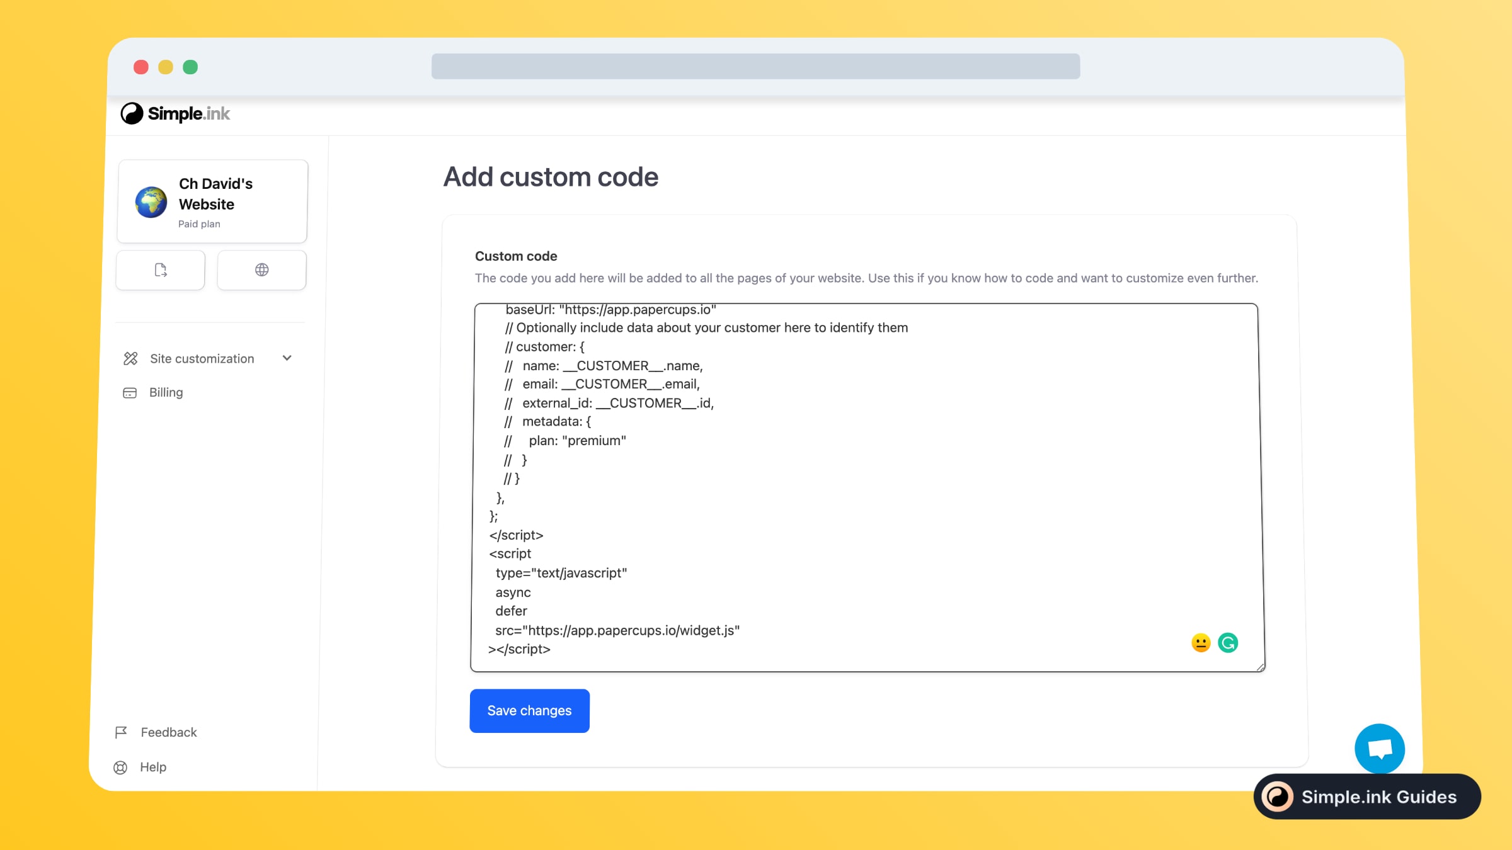Click the Save changes button
This screenshot has width=1512, height=850.
pyautogui.click(x=529, y=711)
